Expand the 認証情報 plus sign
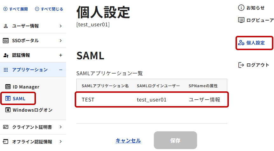Image resolution: width=274 pixels, height=151 pixels. point(61,55)
